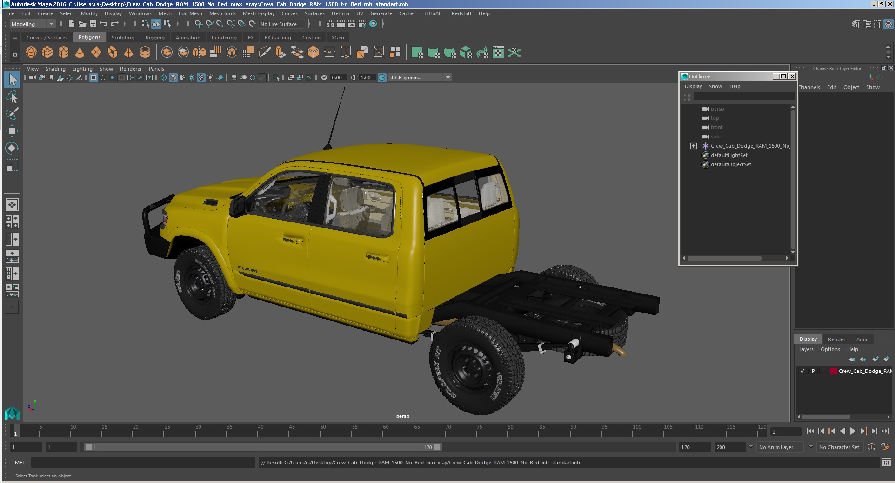Click the Outliner horizontal scrollbar
The image size is (895, 483).
[x=725, y=258]
